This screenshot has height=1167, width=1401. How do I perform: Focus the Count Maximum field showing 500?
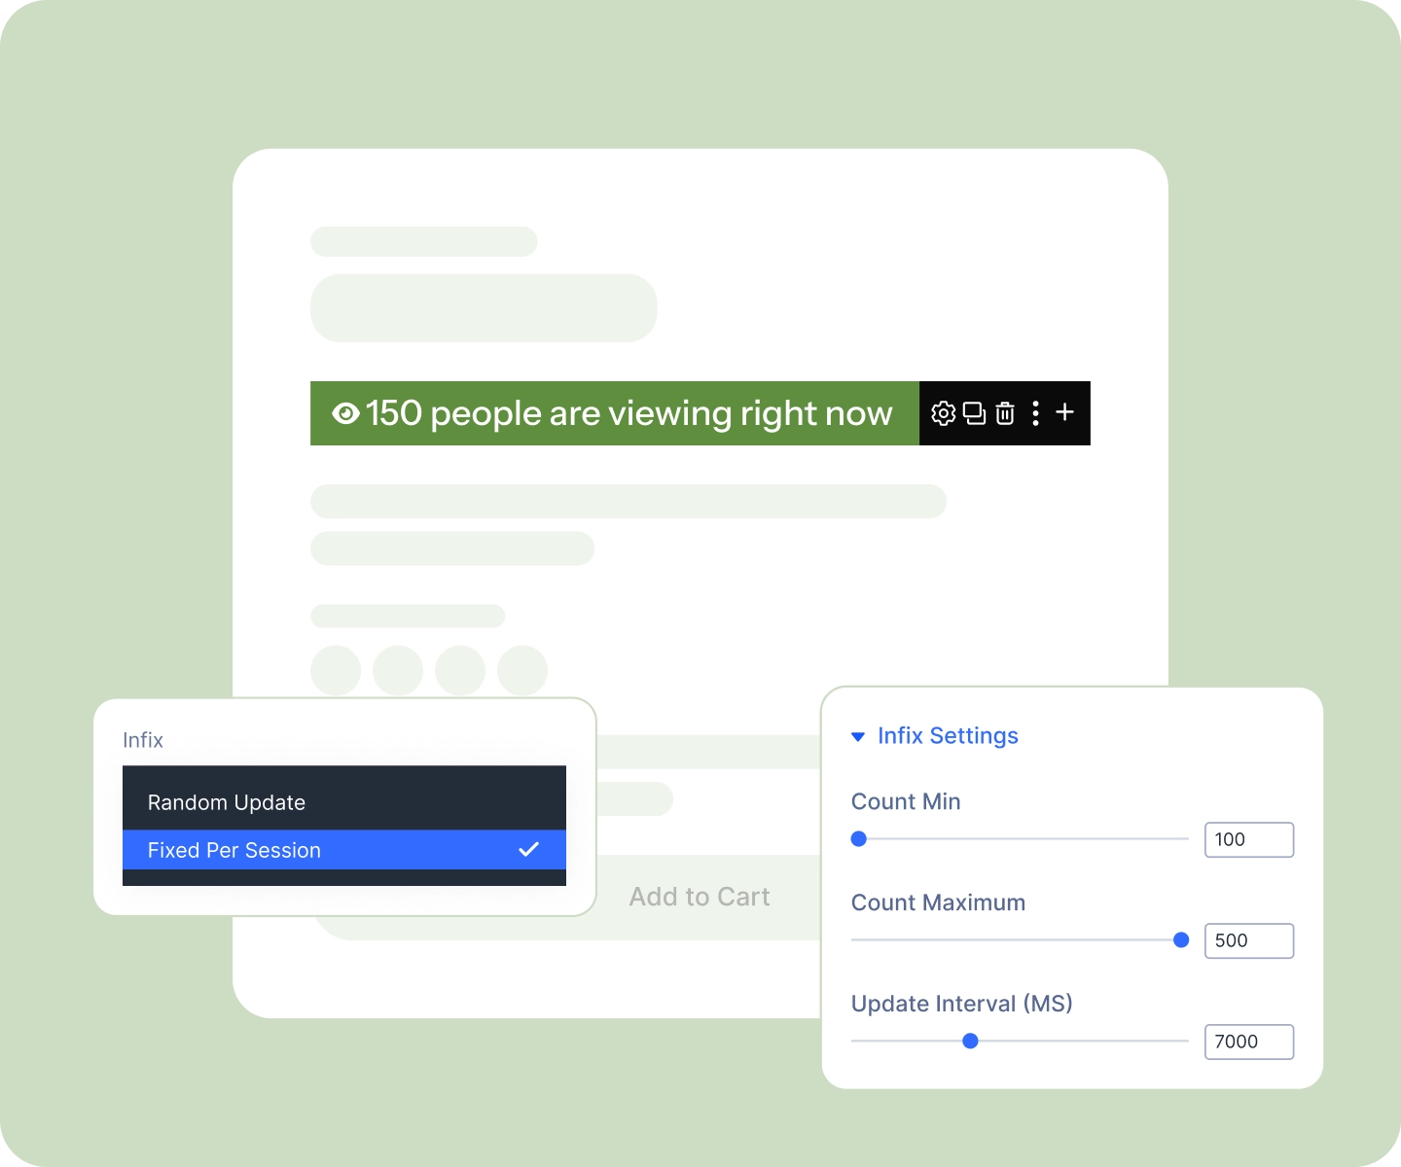[1249, 940]
